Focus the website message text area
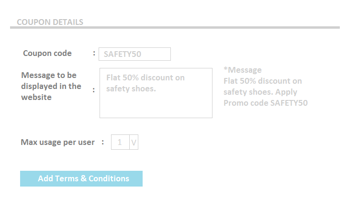The width and height of the screenshot is (358, 210). [x=156, y=103]
